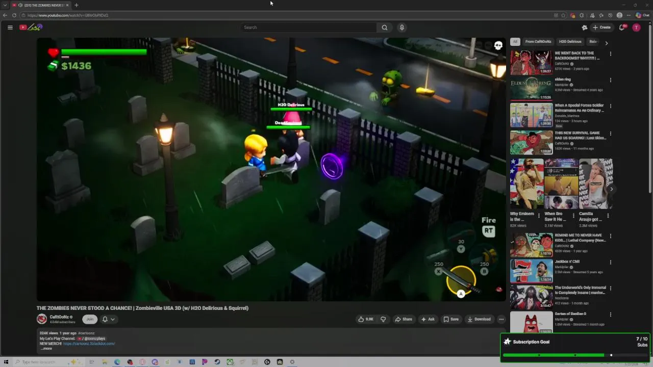
Task: Open the Garten of BanBan video title
Action: tap(570, 314)
